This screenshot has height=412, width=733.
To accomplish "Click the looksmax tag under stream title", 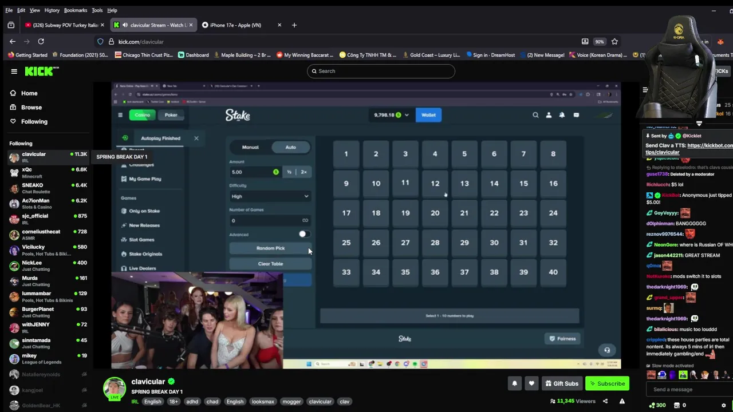I will (263, 402).
